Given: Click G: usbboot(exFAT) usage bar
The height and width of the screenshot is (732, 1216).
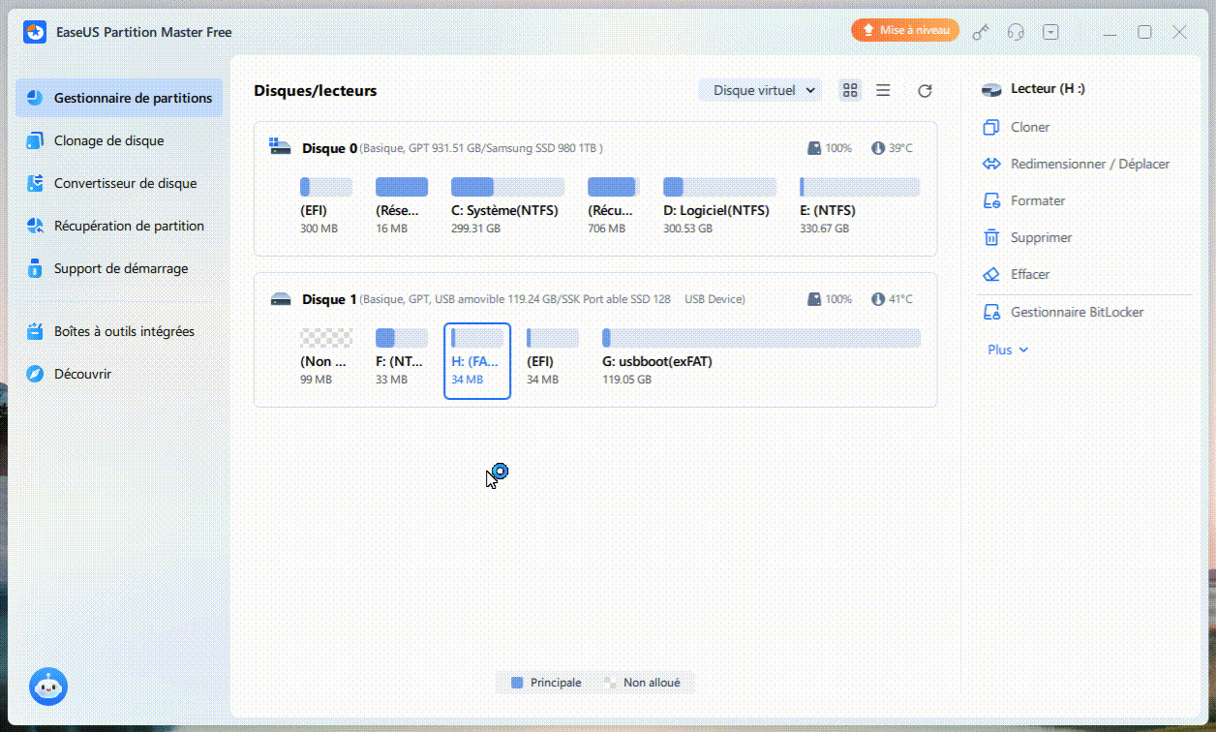Looking at the screenshot, I should (x=761, y=338).
